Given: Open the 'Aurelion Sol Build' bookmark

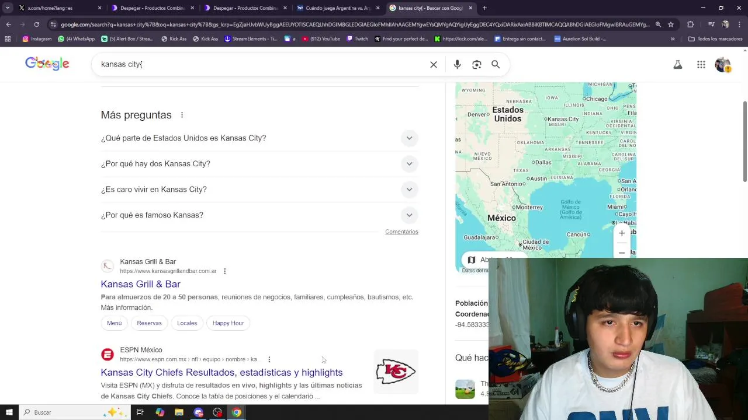Looking at the screenshot, I should (580, 39).
